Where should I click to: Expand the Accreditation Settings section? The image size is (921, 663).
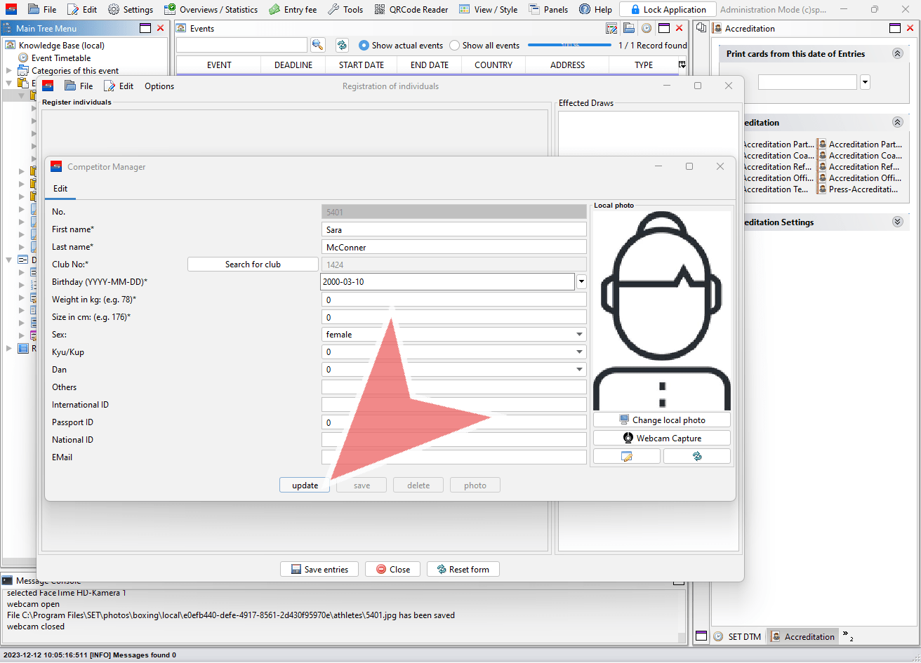pyautogui.click(x=897, y=222)
